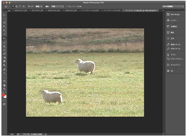Swap foreground and background colors
The image size is (187, 137).
(6, 92)
